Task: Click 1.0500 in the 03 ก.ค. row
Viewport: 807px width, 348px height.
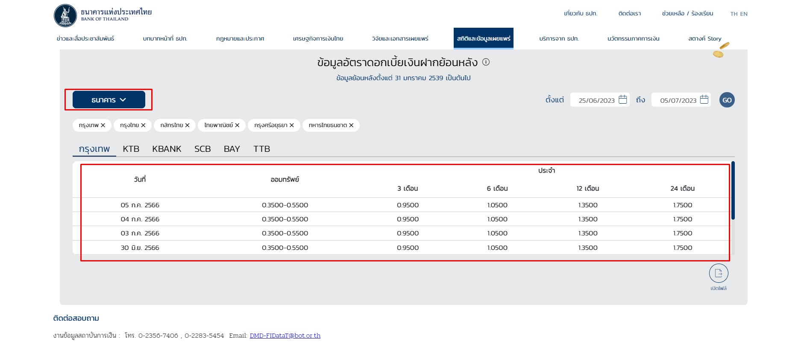Action: 497,233
